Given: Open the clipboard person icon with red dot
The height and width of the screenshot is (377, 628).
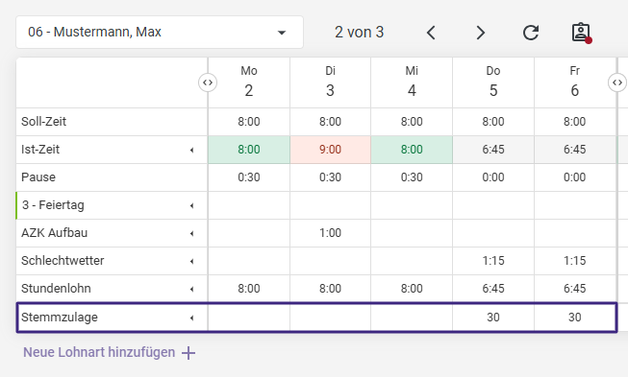Looking at the screenshot, I should pyautogui.click(x=581, y=33).
